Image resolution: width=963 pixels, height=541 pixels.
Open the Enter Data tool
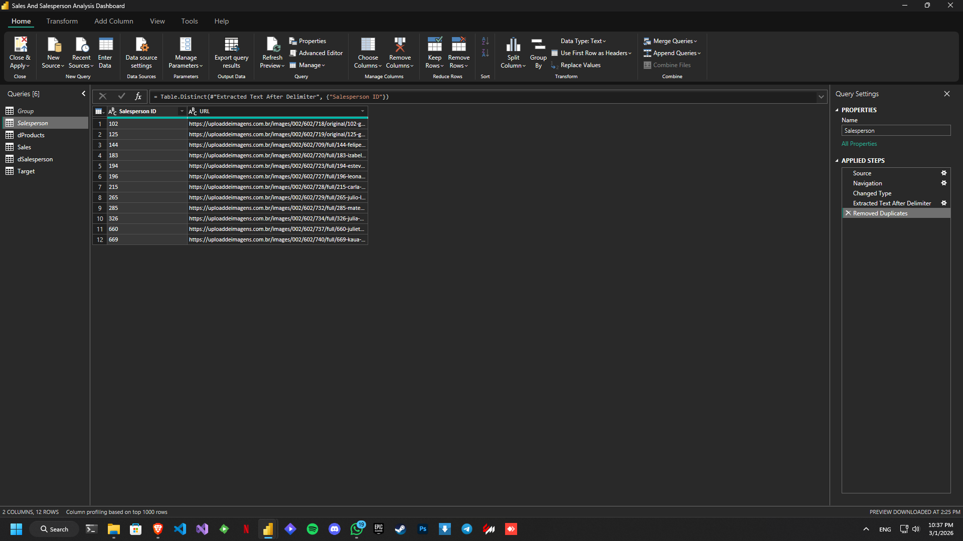(x=105, y=45)
